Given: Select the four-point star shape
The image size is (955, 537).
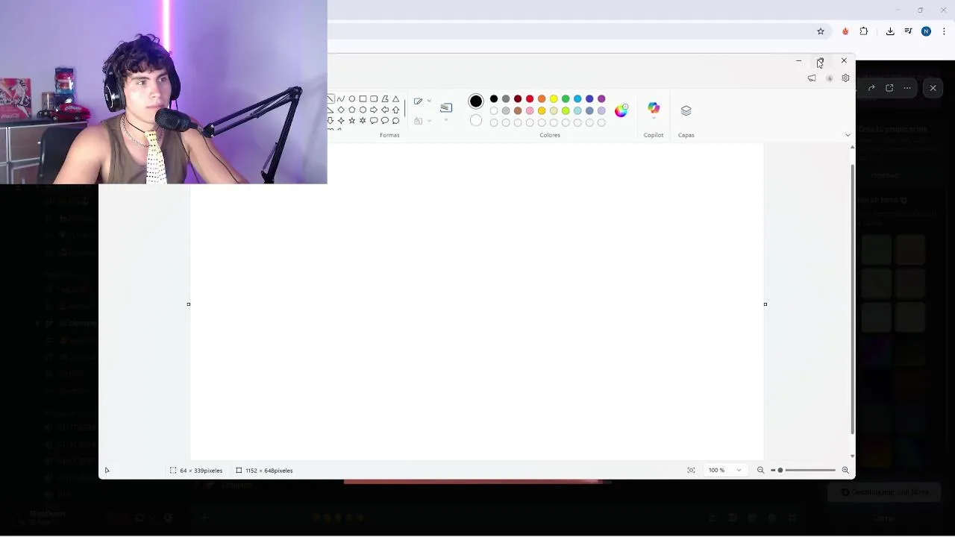Looking at the screenshot, I should (x=341, y=120).
